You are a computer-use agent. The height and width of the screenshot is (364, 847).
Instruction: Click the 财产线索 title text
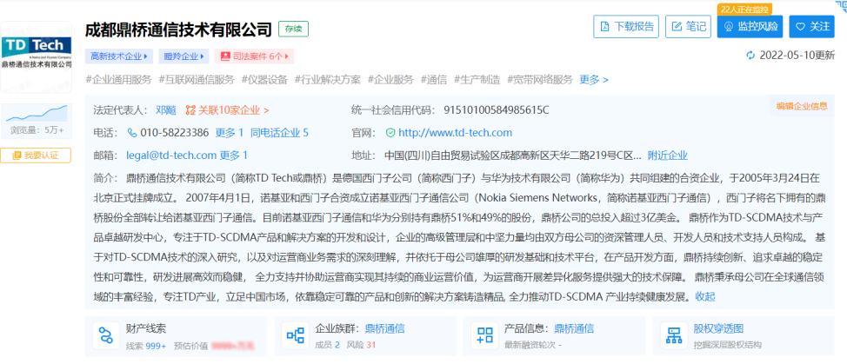(x=146, y=328)
